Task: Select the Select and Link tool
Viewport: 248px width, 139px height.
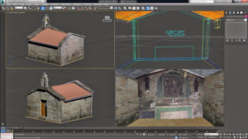Action: pos(3,8)
